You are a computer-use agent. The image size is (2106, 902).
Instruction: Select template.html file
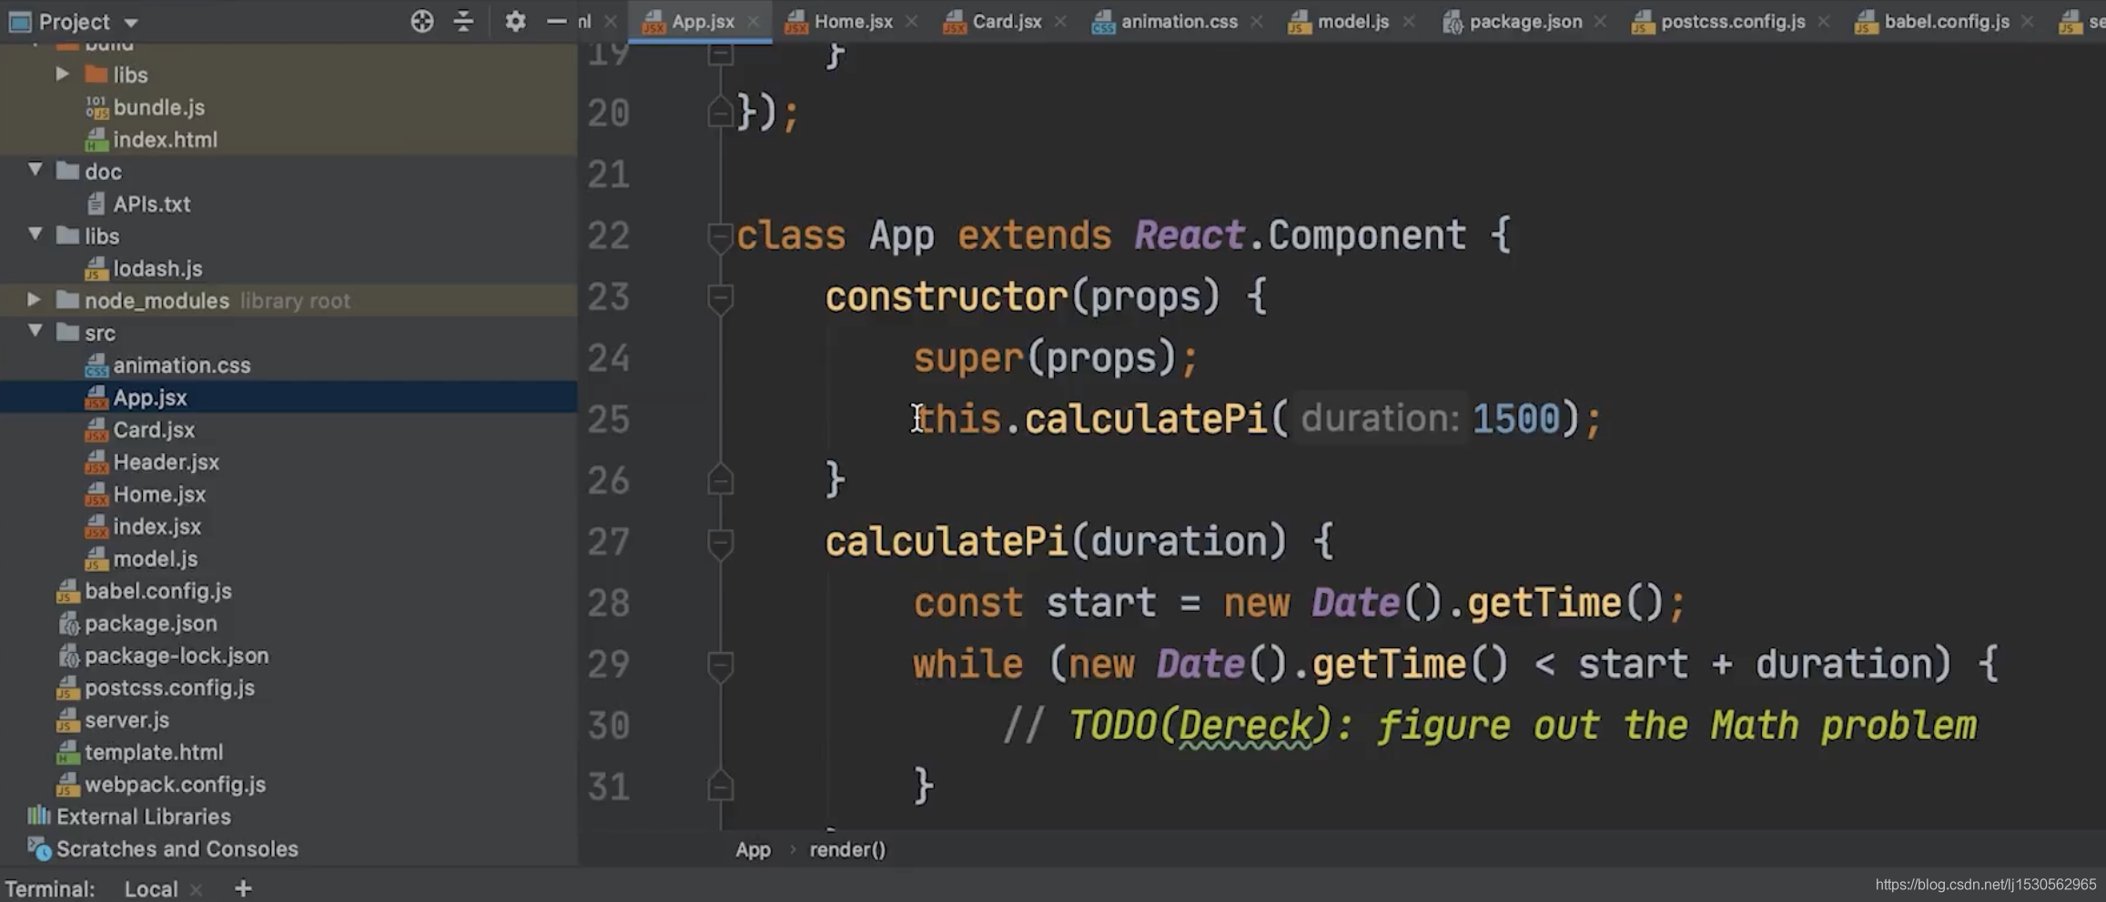[x=153, y=752]
